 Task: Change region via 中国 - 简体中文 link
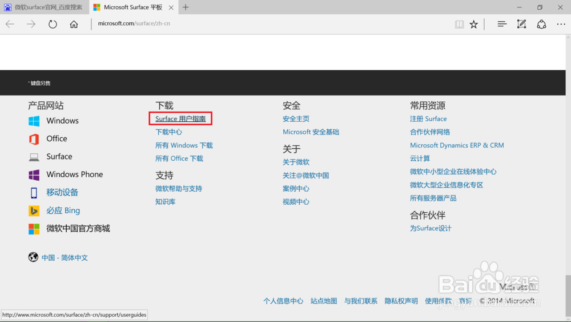tap(65, 258)
